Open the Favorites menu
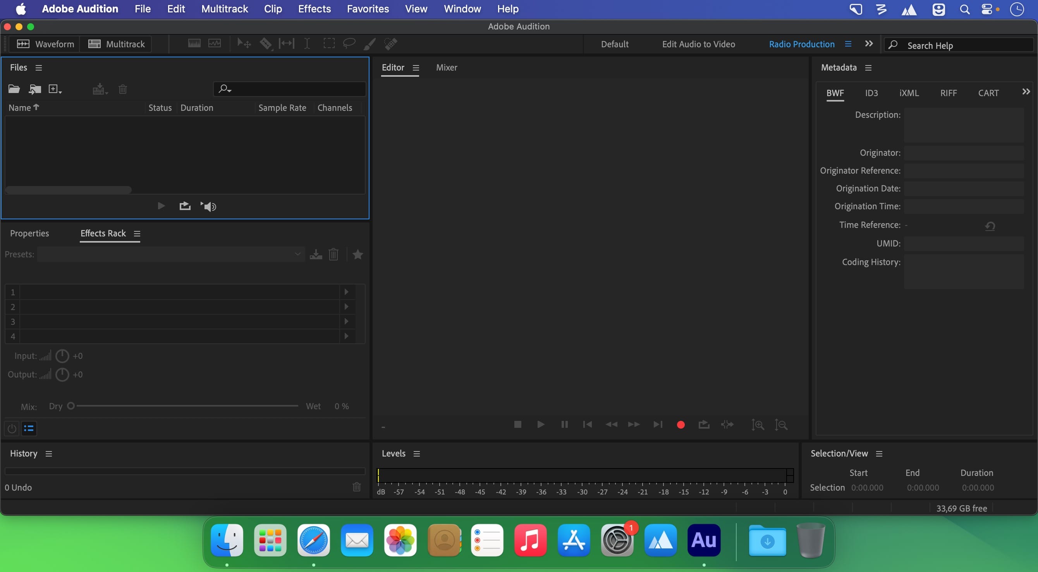Screen dimensions: 1038x572 click(x=368, y=9)
